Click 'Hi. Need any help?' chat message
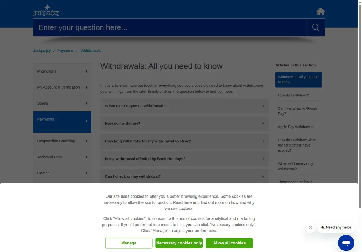The width and height of the screenshot is (362, 252). coord(336,228)
